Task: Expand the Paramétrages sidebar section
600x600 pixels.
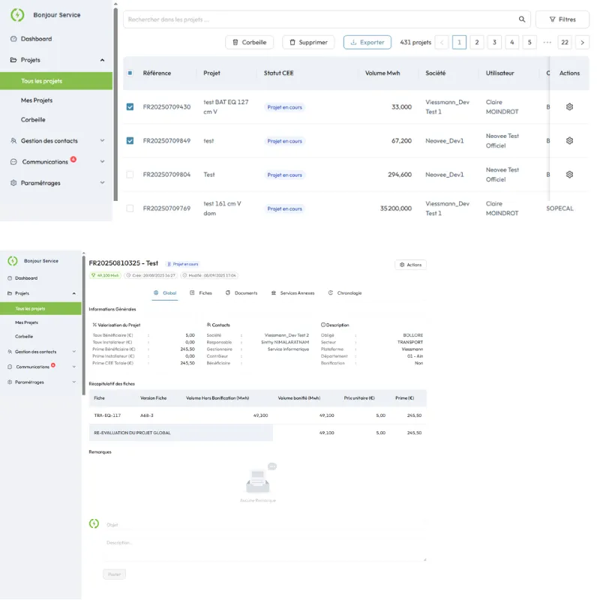Action: [102, 182]
